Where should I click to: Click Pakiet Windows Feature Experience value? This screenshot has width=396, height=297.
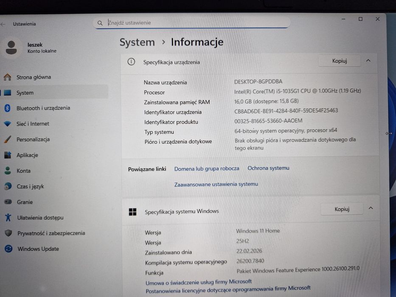(x=298, y=269)
